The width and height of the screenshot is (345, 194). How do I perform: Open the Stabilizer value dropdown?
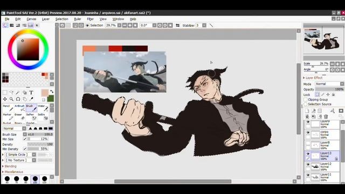(x=204, y=25)
